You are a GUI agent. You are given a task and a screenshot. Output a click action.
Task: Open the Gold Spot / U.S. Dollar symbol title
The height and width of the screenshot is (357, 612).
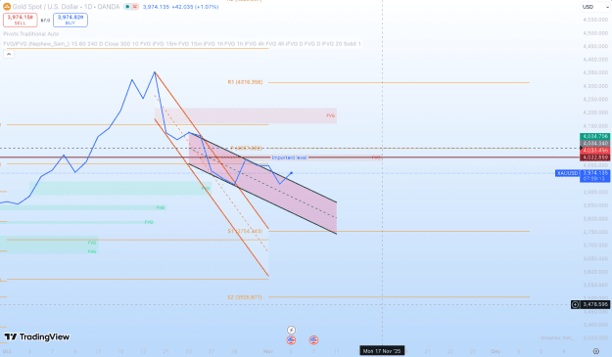pyautogui.click(x=66, y=7)
